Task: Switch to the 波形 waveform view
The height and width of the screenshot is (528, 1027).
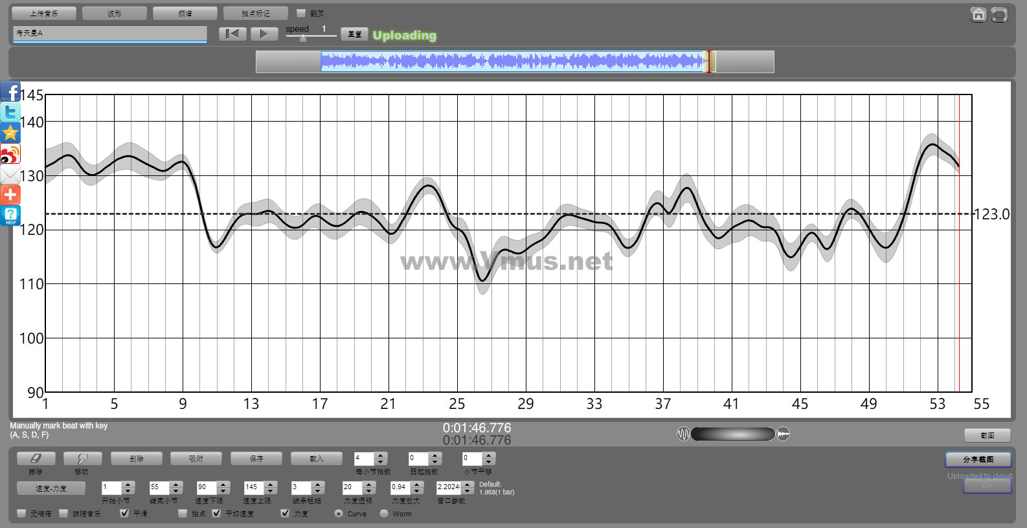Action: (x=115, y=13)
